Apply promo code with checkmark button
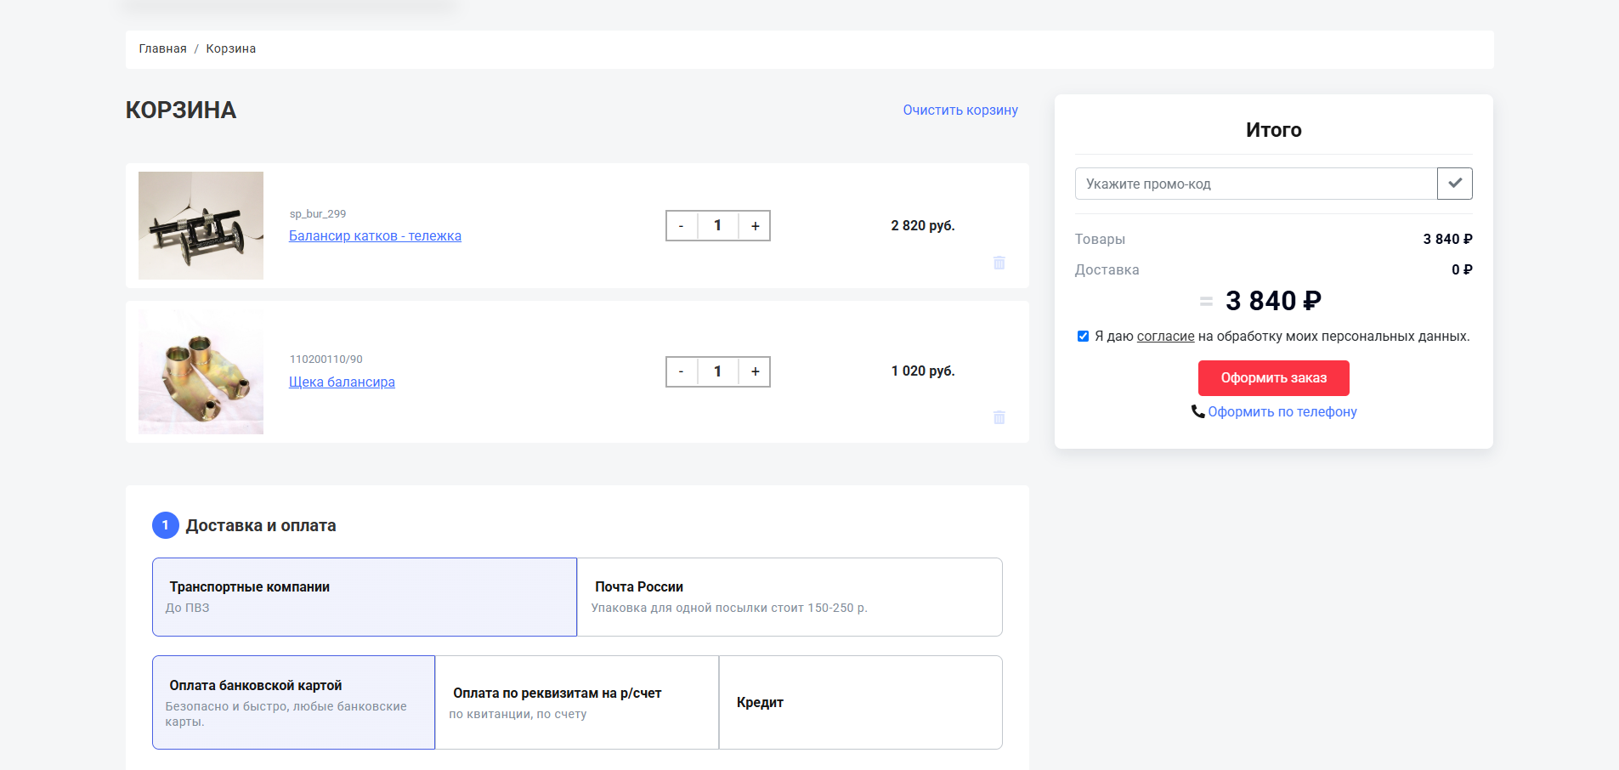This screenshot has height=770, width=1619. [x=1455, y=184]
